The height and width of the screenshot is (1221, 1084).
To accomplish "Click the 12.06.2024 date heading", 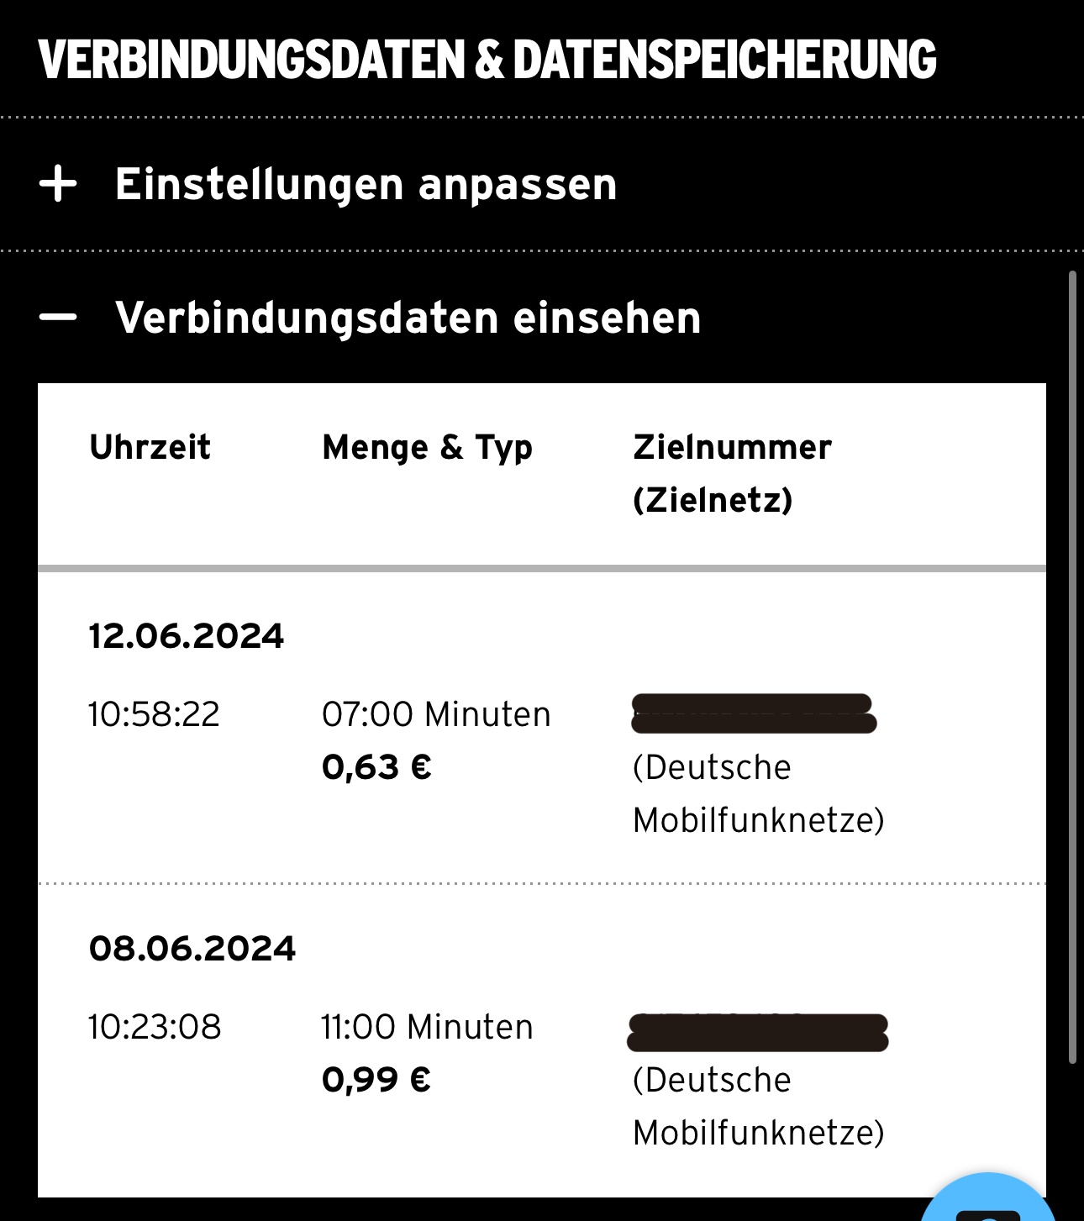I will tap(187, 636).
